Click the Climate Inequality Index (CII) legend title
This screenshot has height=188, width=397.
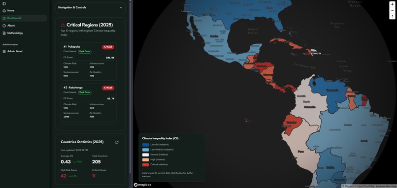click(160, 138)
